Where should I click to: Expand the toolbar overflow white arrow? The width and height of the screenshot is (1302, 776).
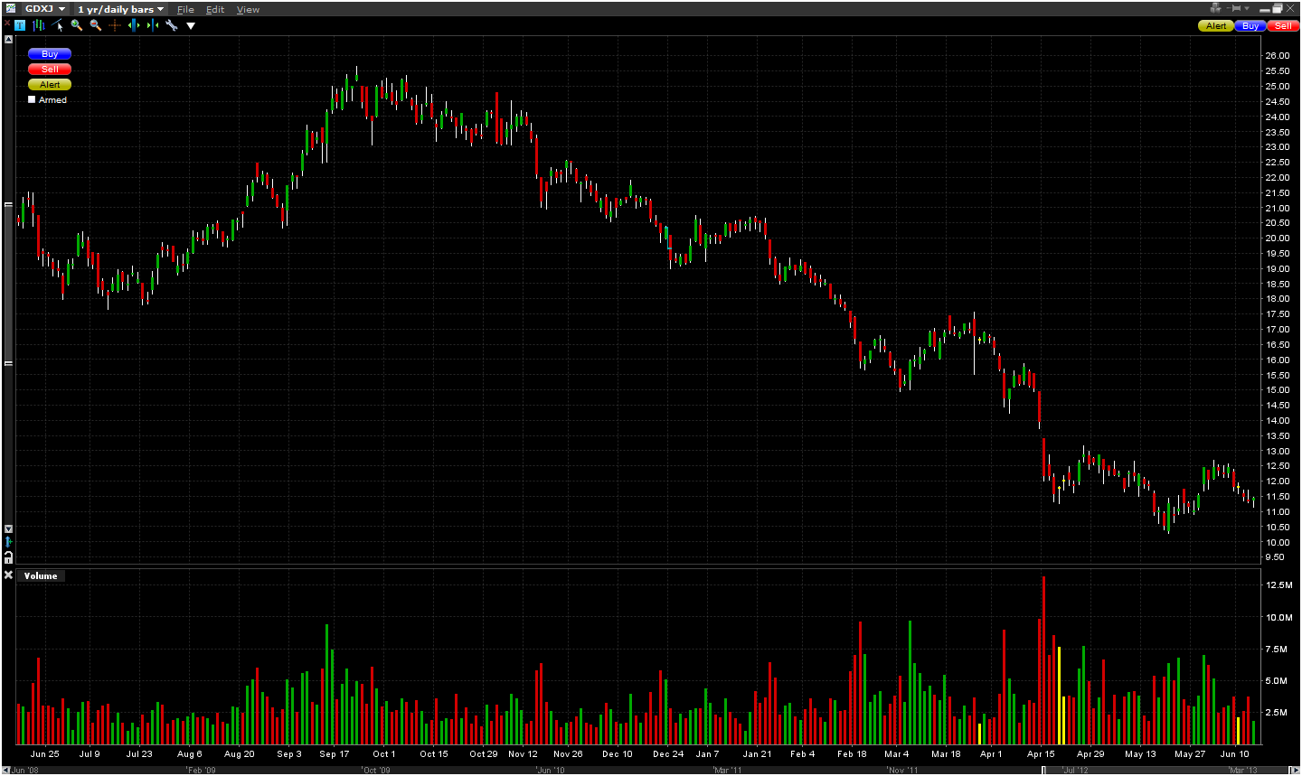coord(191,25)
